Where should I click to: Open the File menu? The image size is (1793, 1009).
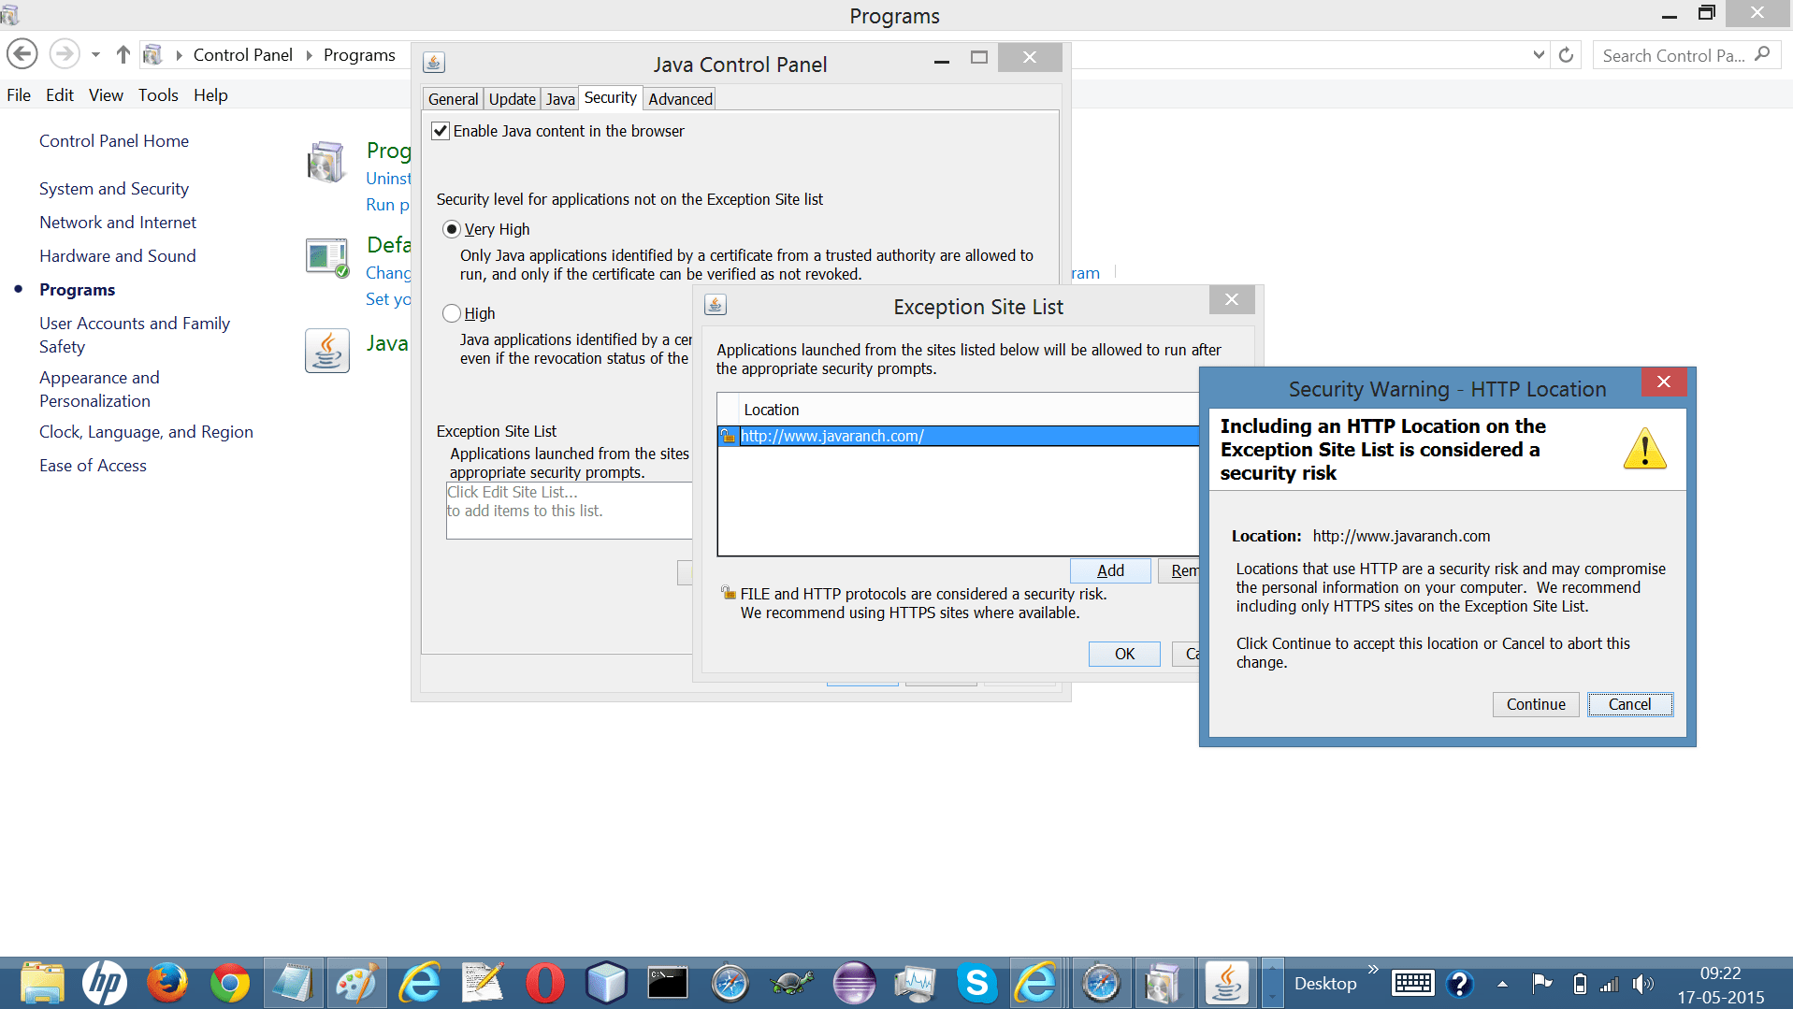click(19, 95)
